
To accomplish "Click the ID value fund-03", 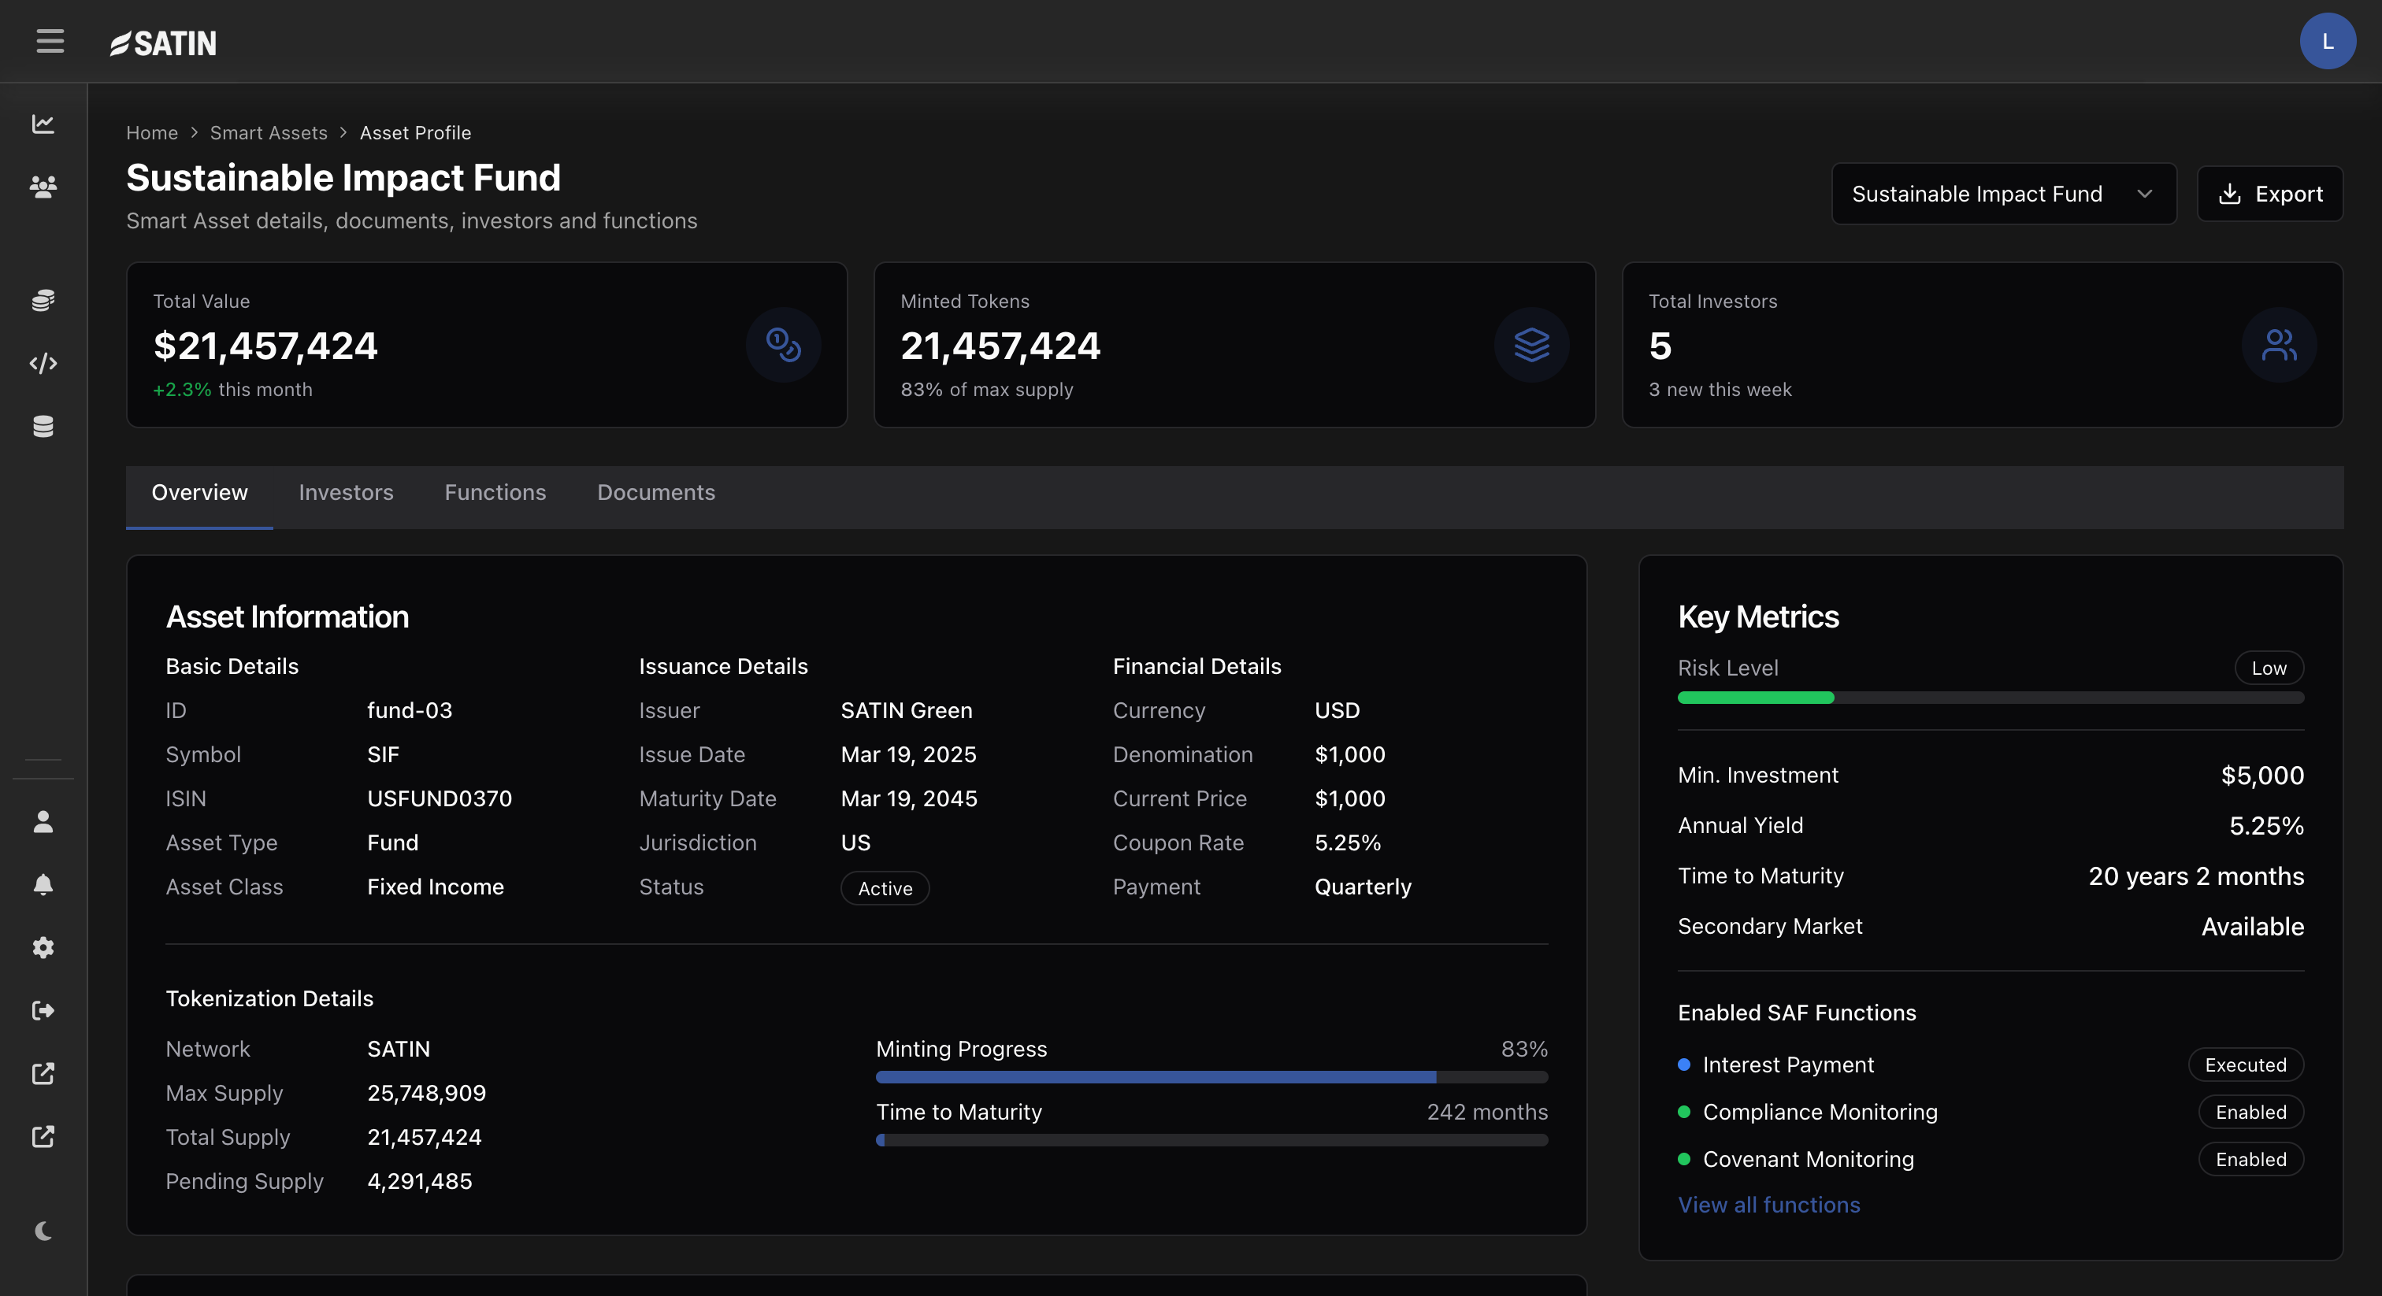I will pos(410,711).
